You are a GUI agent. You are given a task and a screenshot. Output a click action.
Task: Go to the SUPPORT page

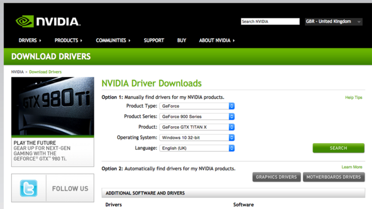point(154,41)
